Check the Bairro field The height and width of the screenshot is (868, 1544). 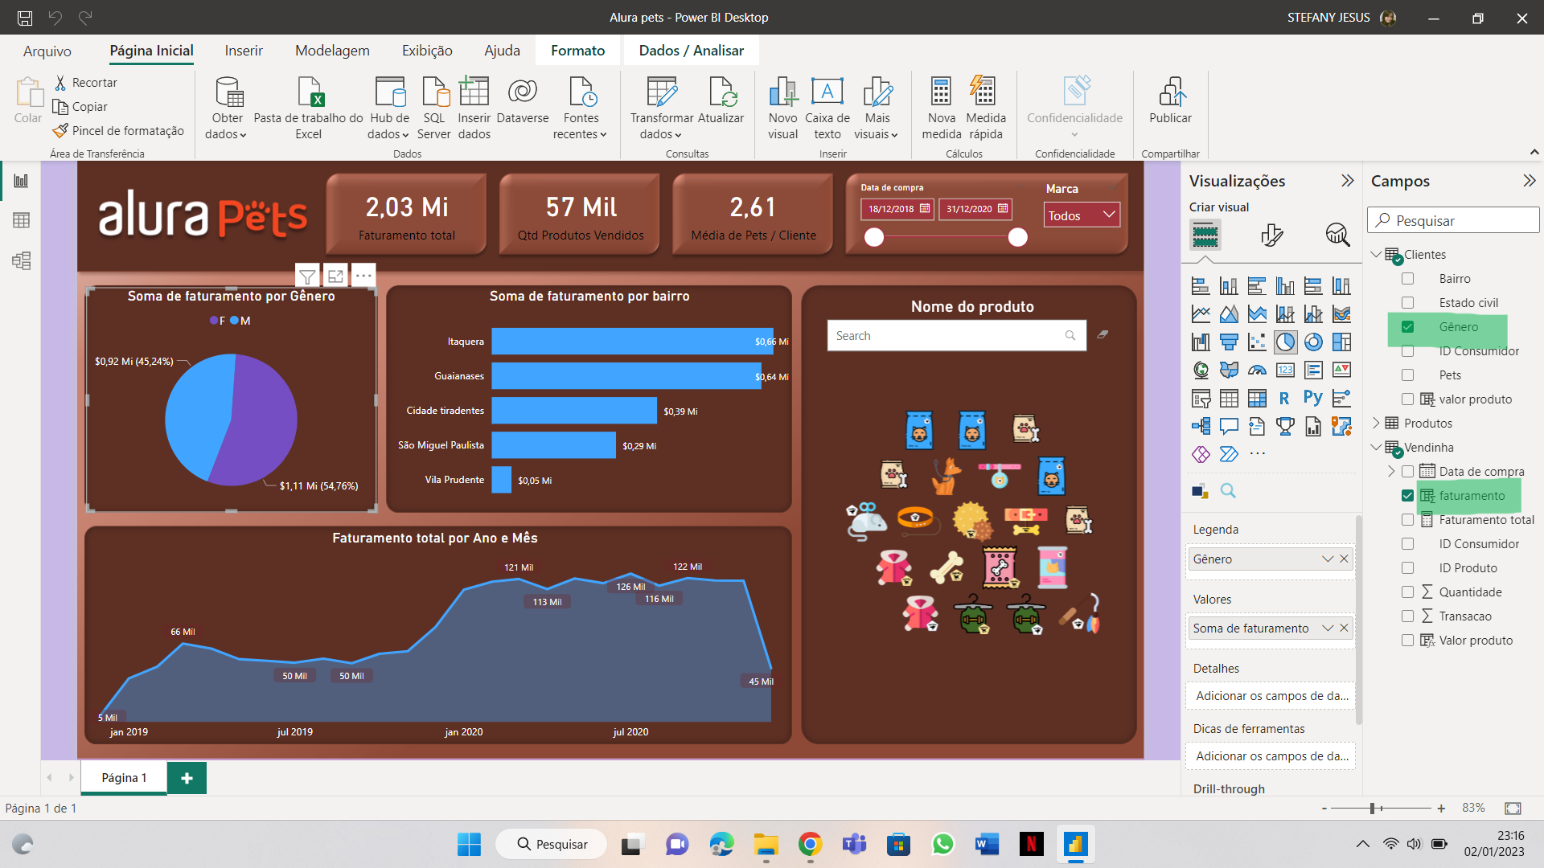coord(1407,279)
